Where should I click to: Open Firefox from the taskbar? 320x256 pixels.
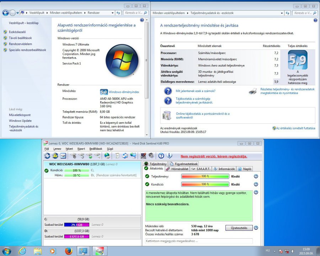[69, 251]
